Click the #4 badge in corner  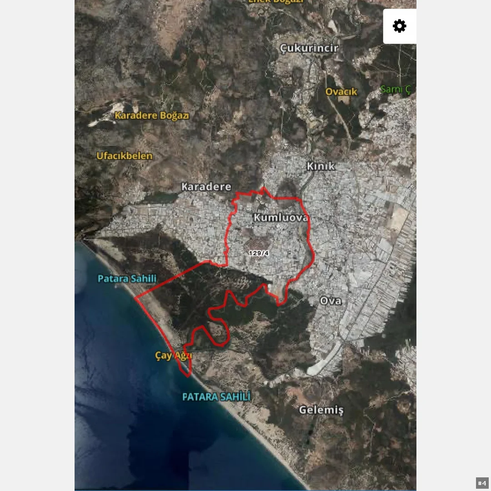482,483
